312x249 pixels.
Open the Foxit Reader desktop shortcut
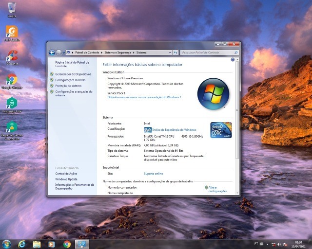click(x=12, y=34)
